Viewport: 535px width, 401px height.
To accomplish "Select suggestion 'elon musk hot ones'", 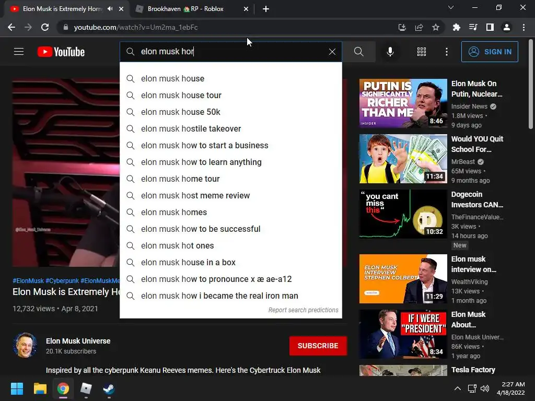I will click(230, 245).
